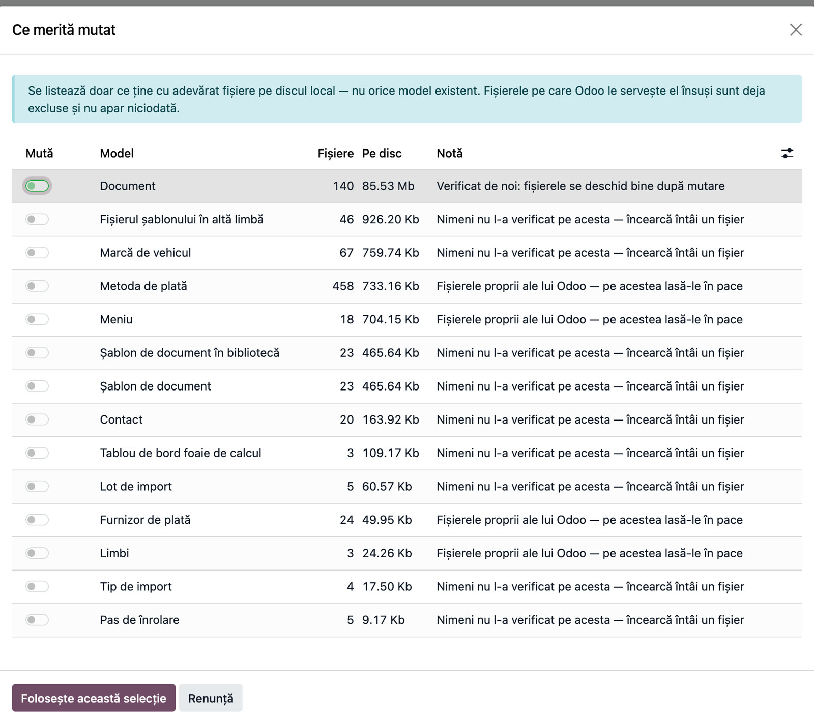Viewport: 814px width, 720px height.
Task: Click the 'Furnizor de plată' model name
Action: point(145,520)
